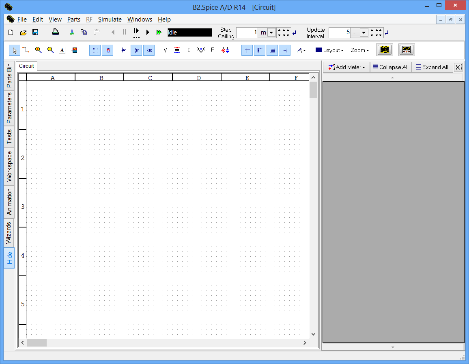Viewport: 469px width, 364px height.
Task: Click the print icon in toolbar
Action: click(56, 32)
